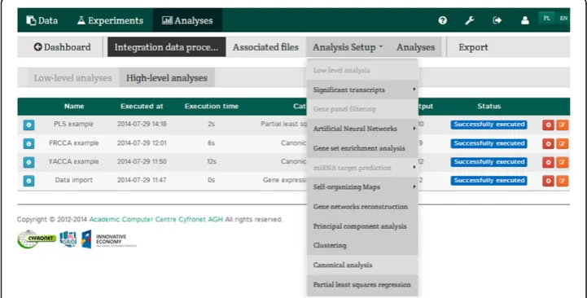Choose Partial least squares regression
Screen dimensions: 587x298
362,284
